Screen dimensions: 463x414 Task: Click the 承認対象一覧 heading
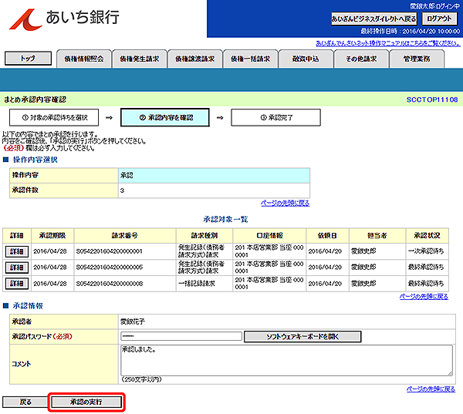(225, 219)
